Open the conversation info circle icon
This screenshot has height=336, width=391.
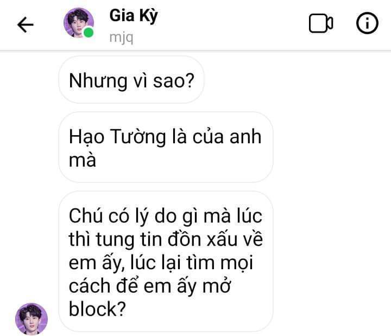click(367, 23)
